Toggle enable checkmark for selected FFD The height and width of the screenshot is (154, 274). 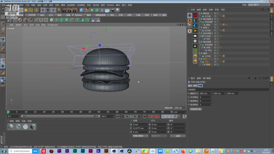[x=218, y=64]
